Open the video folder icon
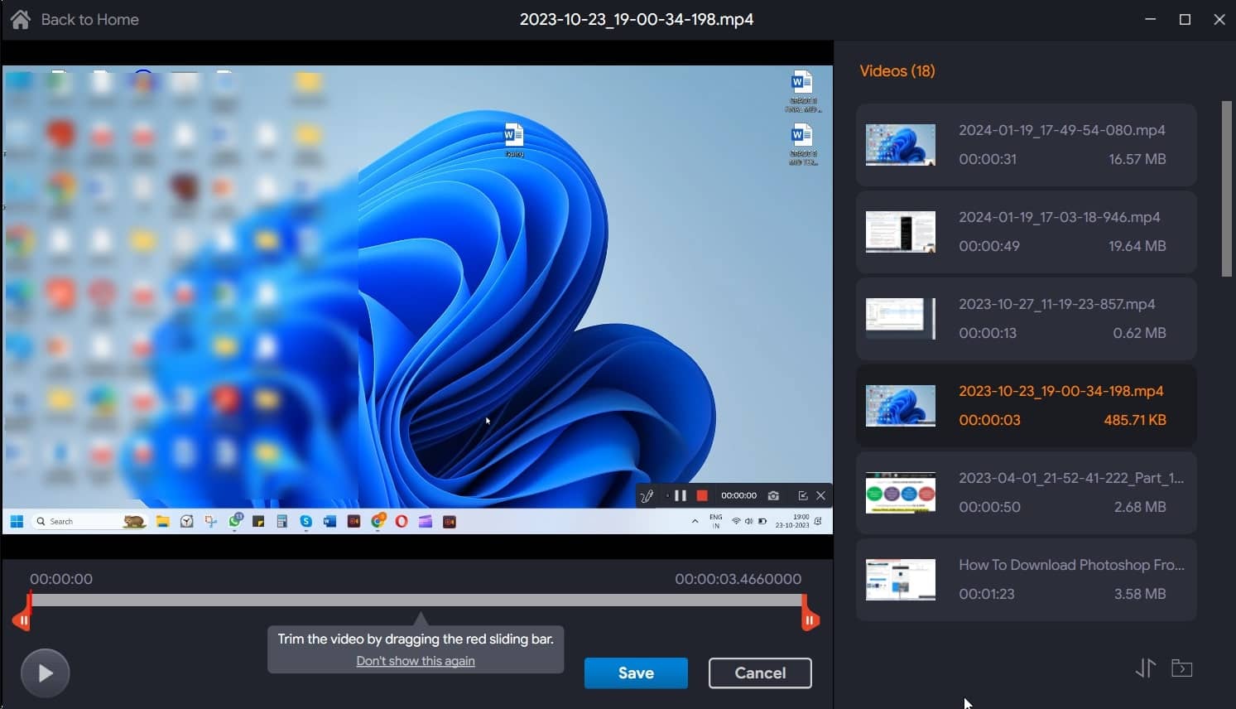The height and width of the screenshot is (709, 1236). tap(1181, 668)
